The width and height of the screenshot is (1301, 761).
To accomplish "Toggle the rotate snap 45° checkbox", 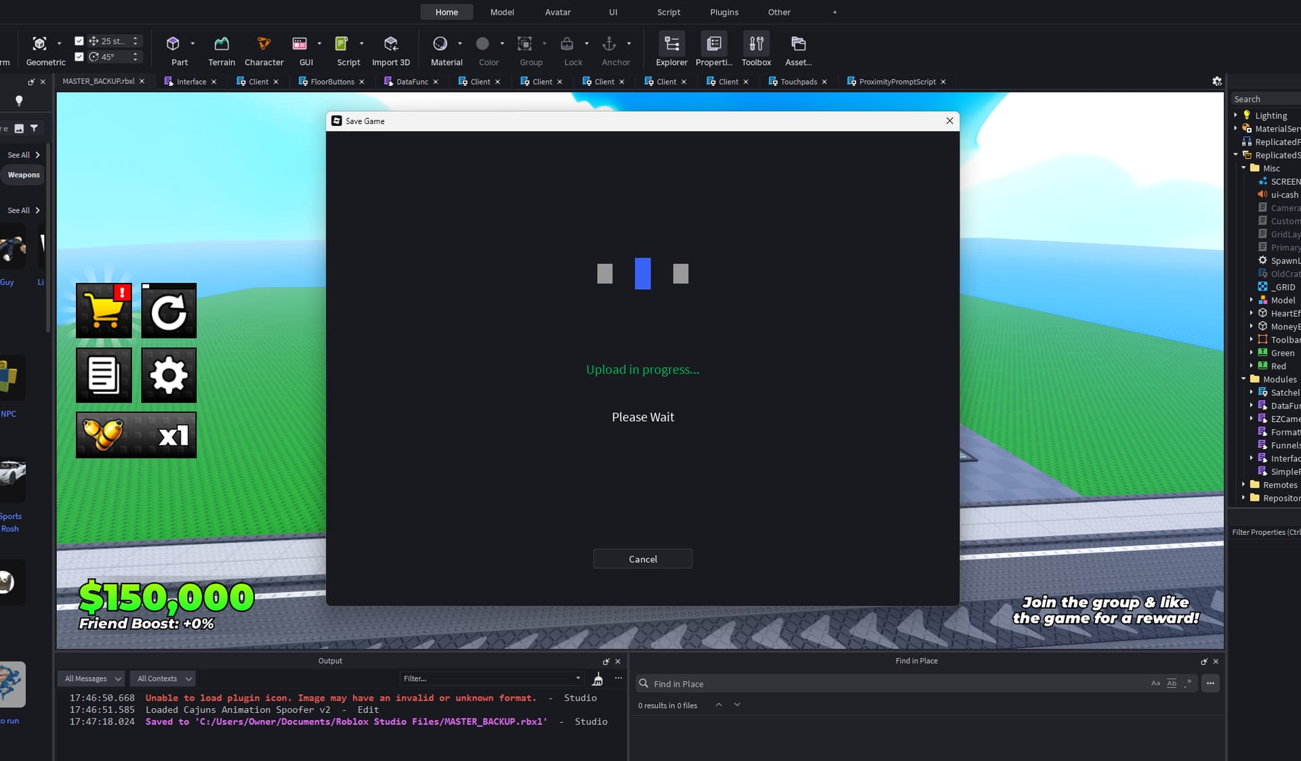I will click(79, 57).
